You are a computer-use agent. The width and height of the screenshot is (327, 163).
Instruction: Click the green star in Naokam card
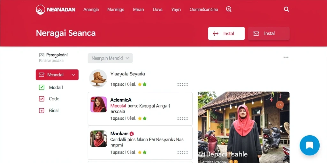pyautogui.click(x=145, y=152)
